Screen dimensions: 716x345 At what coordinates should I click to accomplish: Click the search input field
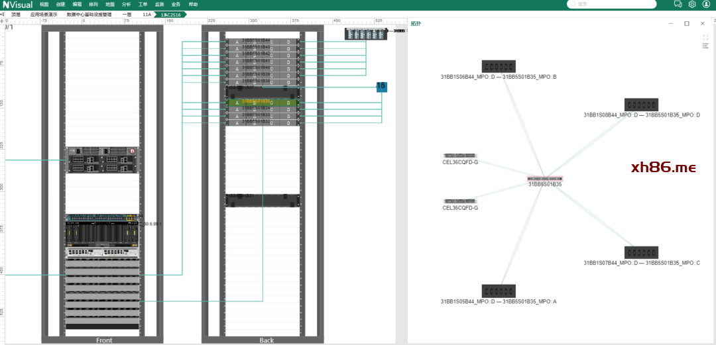click(x=612, y=4)
